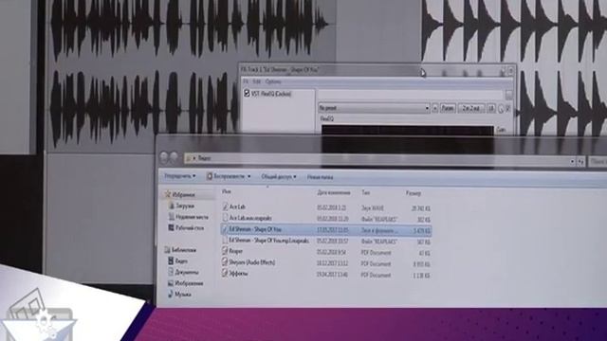Screen dimensions: 607x341
Task: Sort files by Размер column header
Action: point(414,193)
